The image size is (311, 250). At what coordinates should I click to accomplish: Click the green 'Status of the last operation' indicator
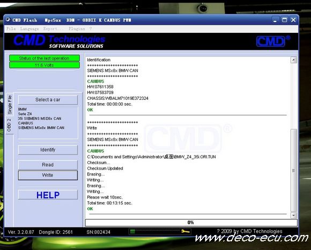(45, 58)
